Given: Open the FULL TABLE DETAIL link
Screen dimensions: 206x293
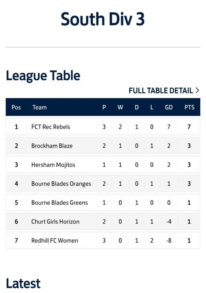Looking at the screenshot, I should (161, 91).
